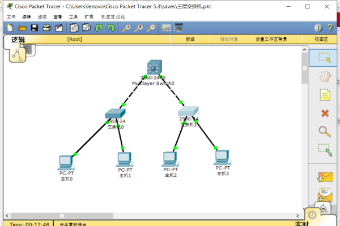Open the 选项 menu
This screenshot has width=340, height=226.
(x=42, y=17)
